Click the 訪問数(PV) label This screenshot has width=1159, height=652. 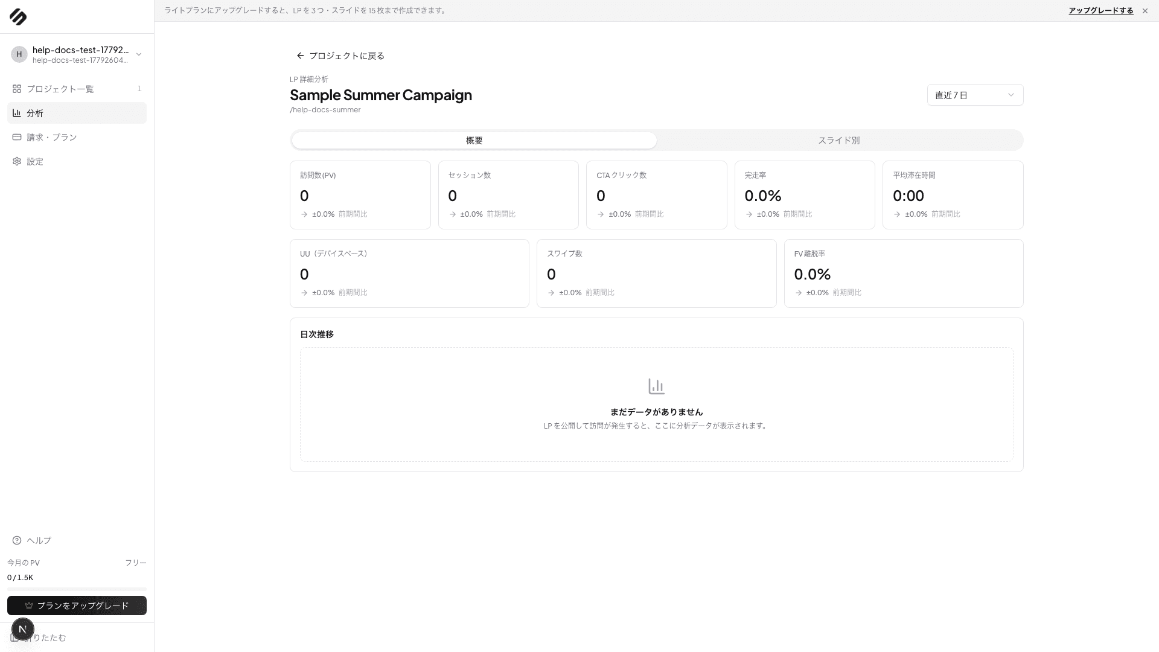[318, 175]
